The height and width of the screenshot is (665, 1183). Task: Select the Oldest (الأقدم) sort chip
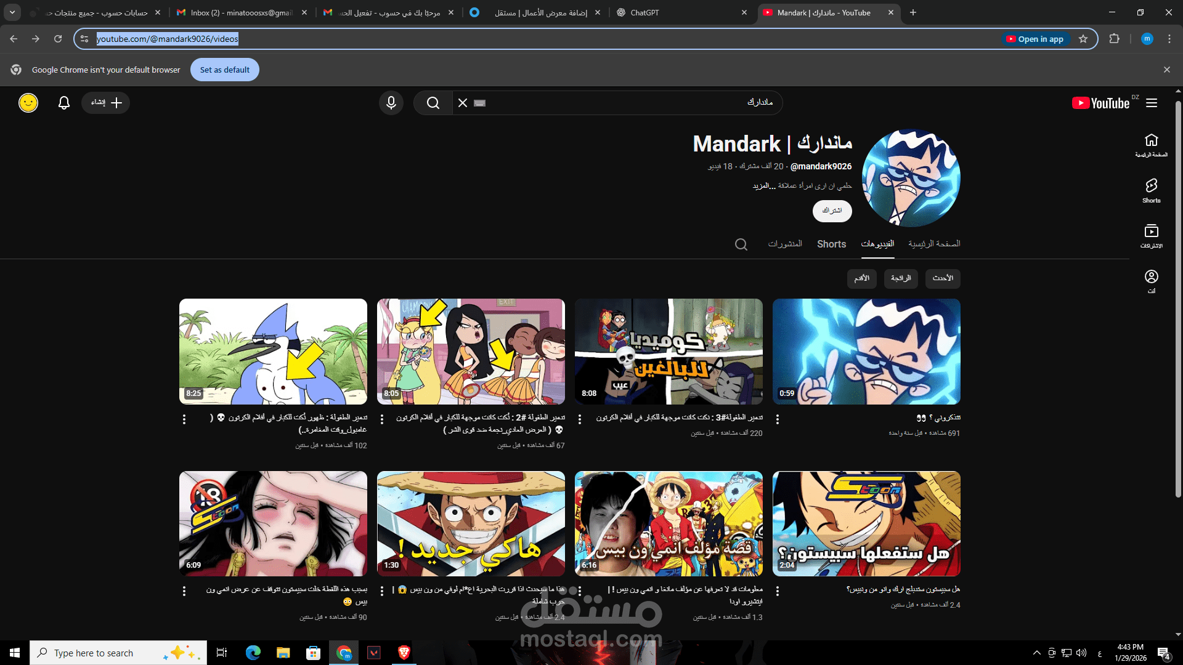(861, 278)
